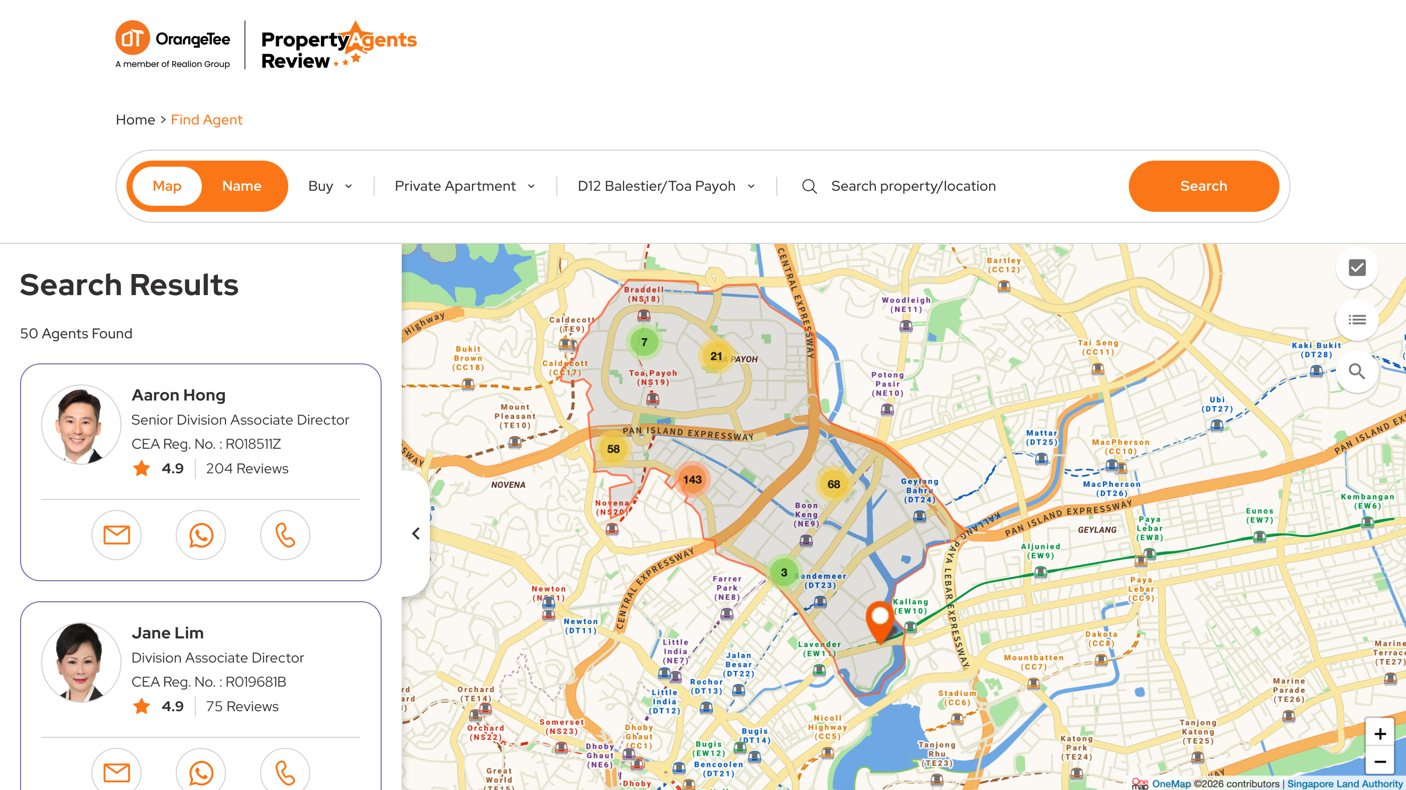Collapse the search results side panel
1406x790 pixels.
click(416, 534)
